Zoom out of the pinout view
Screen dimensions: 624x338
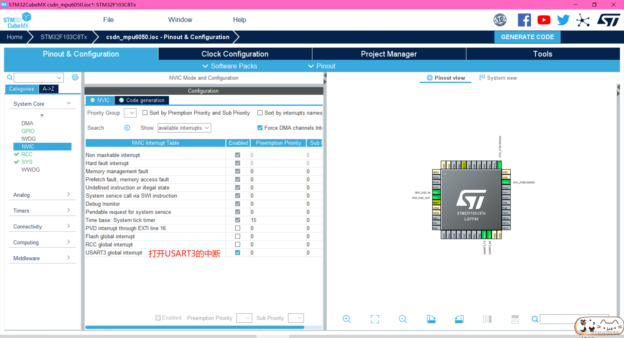403,319
